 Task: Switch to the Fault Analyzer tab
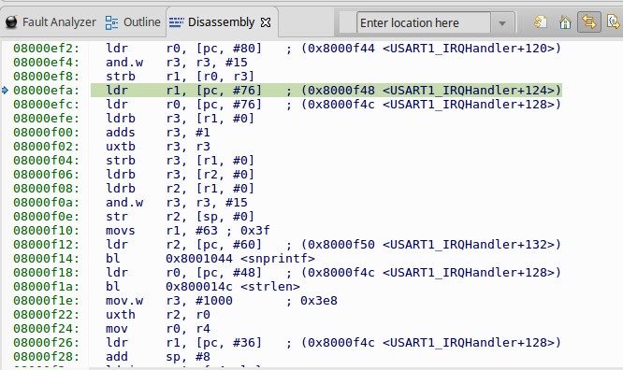coord(51,22)
